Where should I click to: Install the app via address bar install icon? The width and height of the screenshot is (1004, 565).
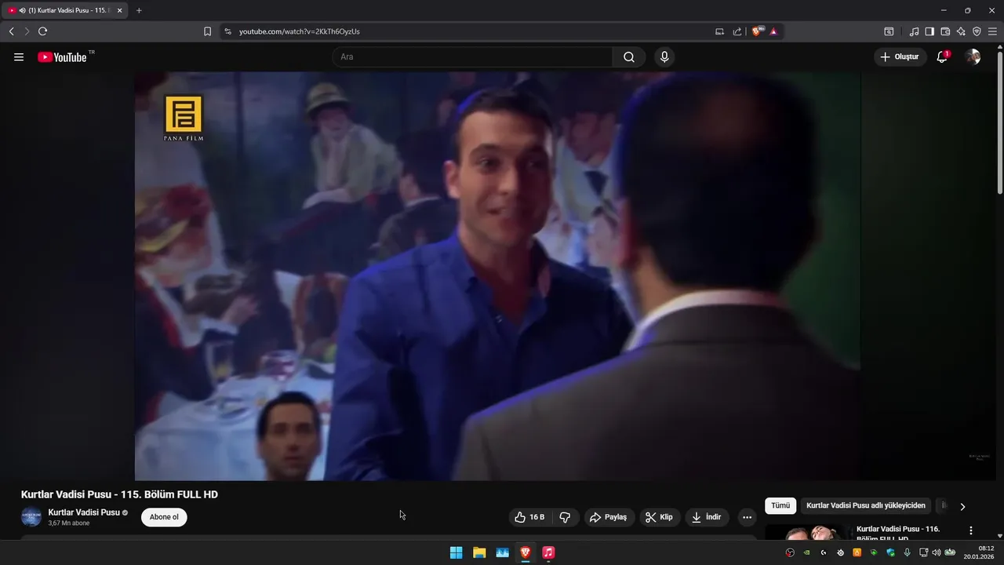719,31
